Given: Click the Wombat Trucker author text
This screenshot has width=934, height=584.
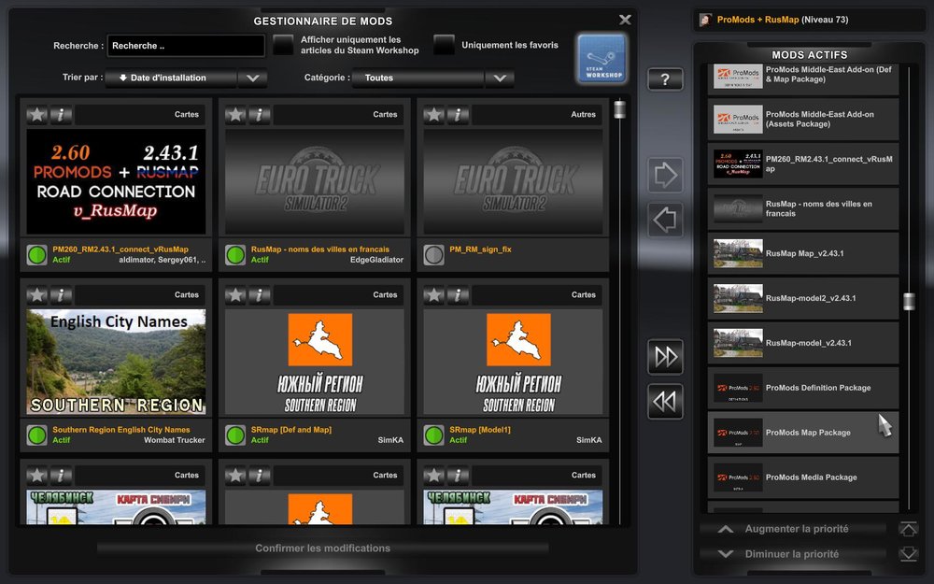Looking at the screenshot, I should (x=174, y=440).
